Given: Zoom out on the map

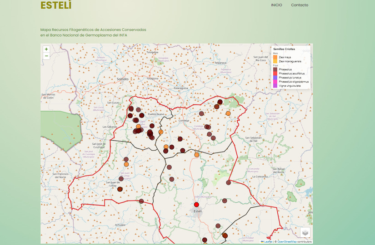Looking at the screenshot, I should [46, 56].
